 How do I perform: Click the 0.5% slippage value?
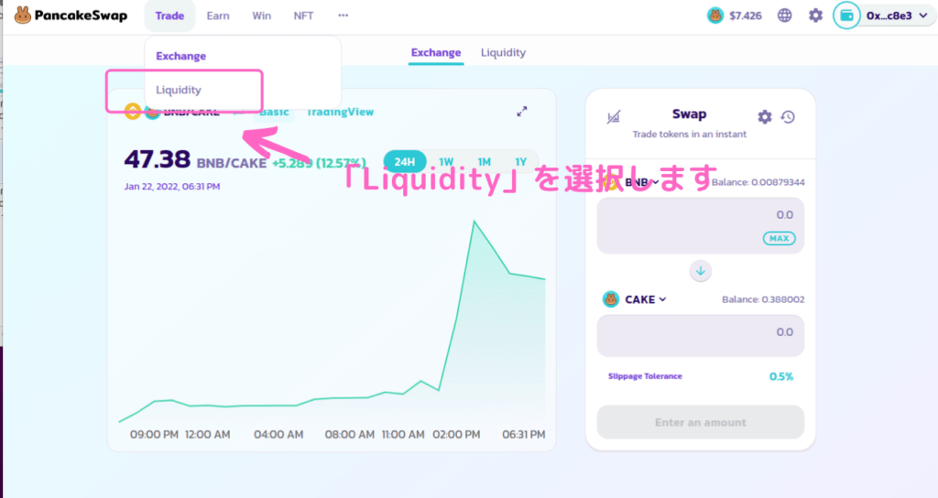[781, 376]
